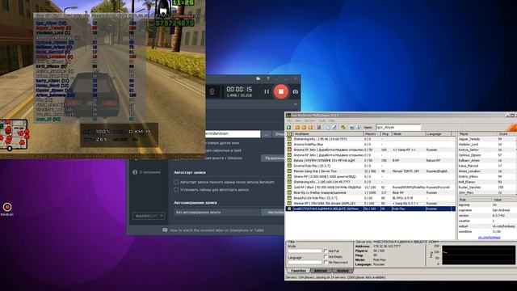
Task: Select player Jaguar_Tanedy in player list
Action: point(486,139)
